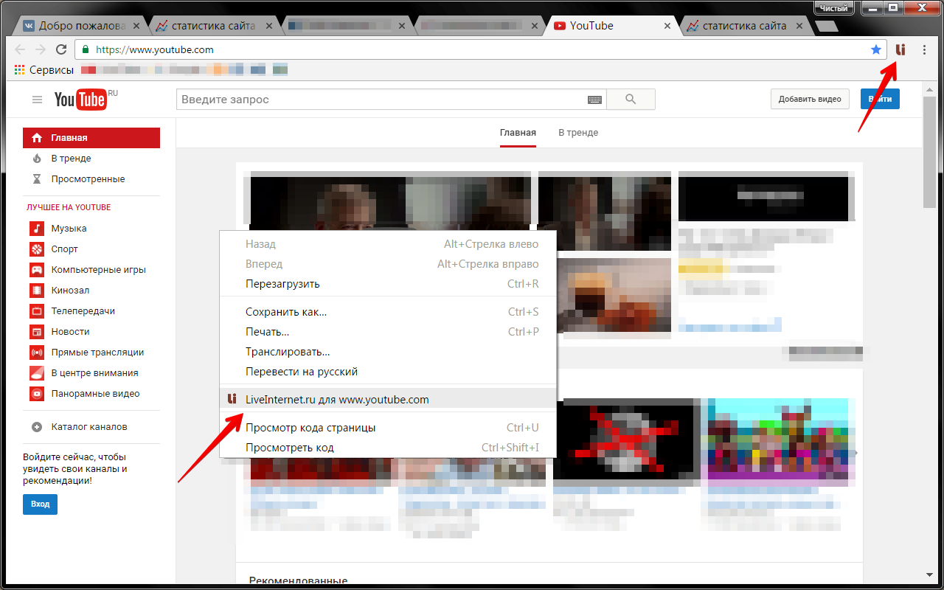944x590 pixels.
Task: Go back using browser back arrow
Action: 20,49
